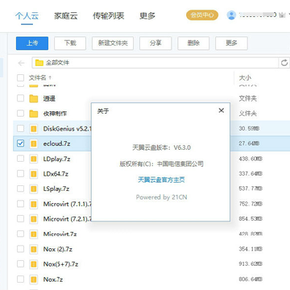The image size is (290, 290).
Task: Click the 夜神制作 folder icon
Action: 34,114
